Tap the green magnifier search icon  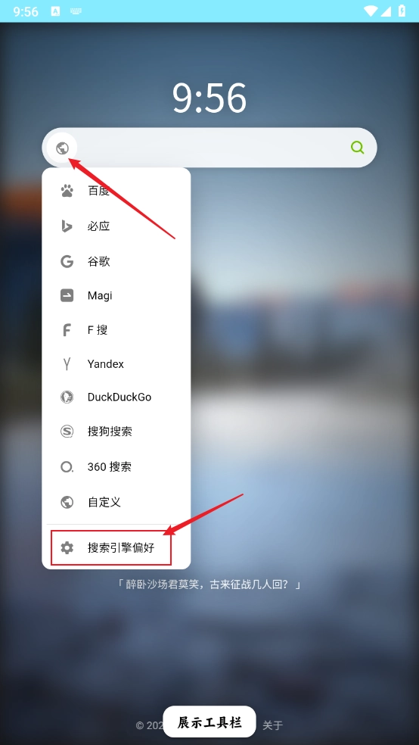pos(357,148)
